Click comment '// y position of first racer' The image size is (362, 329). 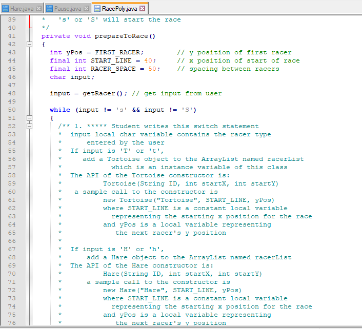[234, 53]
